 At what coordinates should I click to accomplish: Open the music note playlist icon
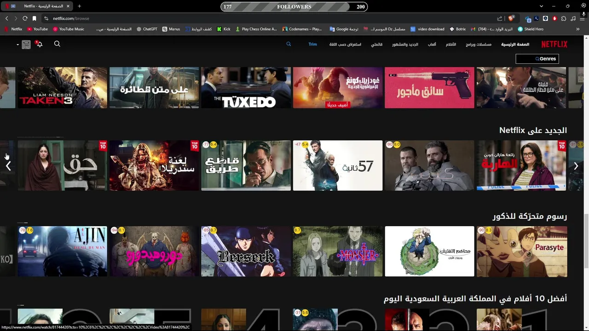click(573, 18)
